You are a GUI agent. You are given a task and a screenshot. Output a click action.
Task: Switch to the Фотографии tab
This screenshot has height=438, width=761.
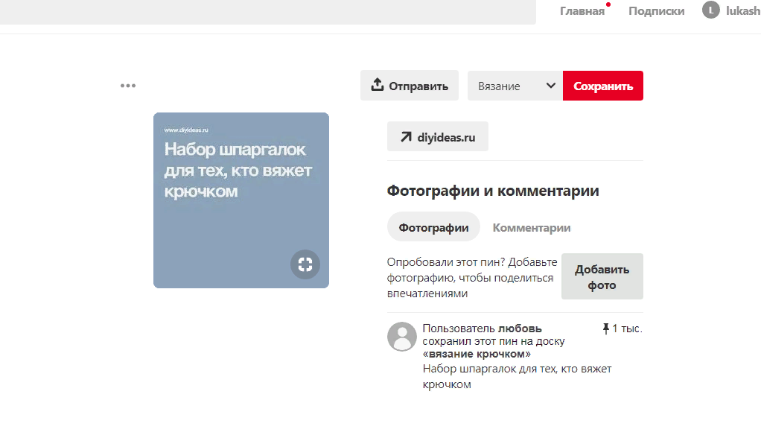click(433, 227)
